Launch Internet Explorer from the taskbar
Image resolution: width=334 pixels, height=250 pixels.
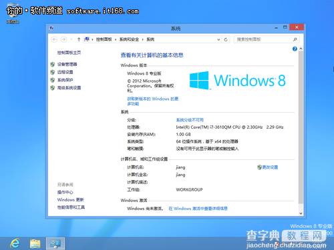15,243
